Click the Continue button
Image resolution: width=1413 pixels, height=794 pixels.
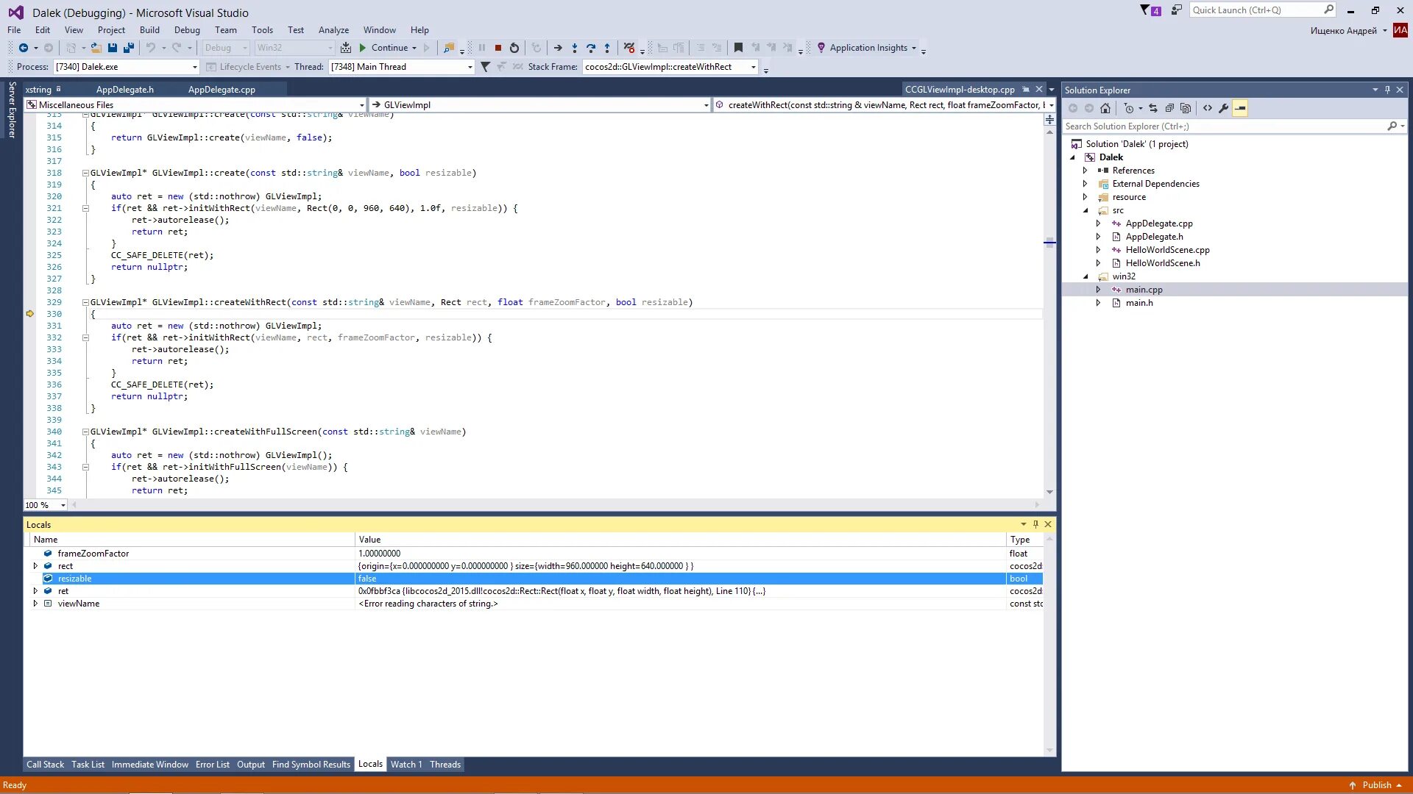(x=388, y=48)
